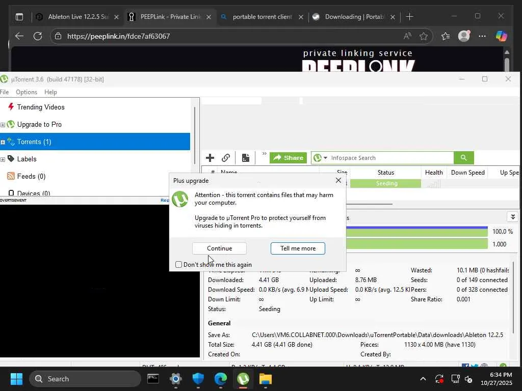Click the Trending Videos lightning icon
Viewport: 522px width, 391px height.
(x=11, y=107)
